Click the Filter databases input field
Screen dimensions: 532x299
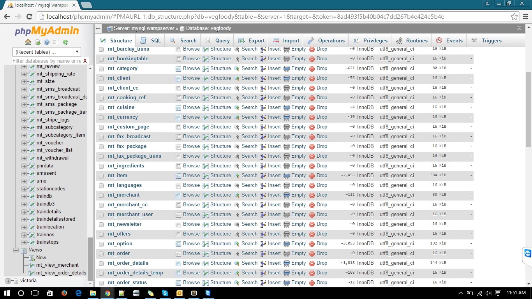click(x=46, y=61)
